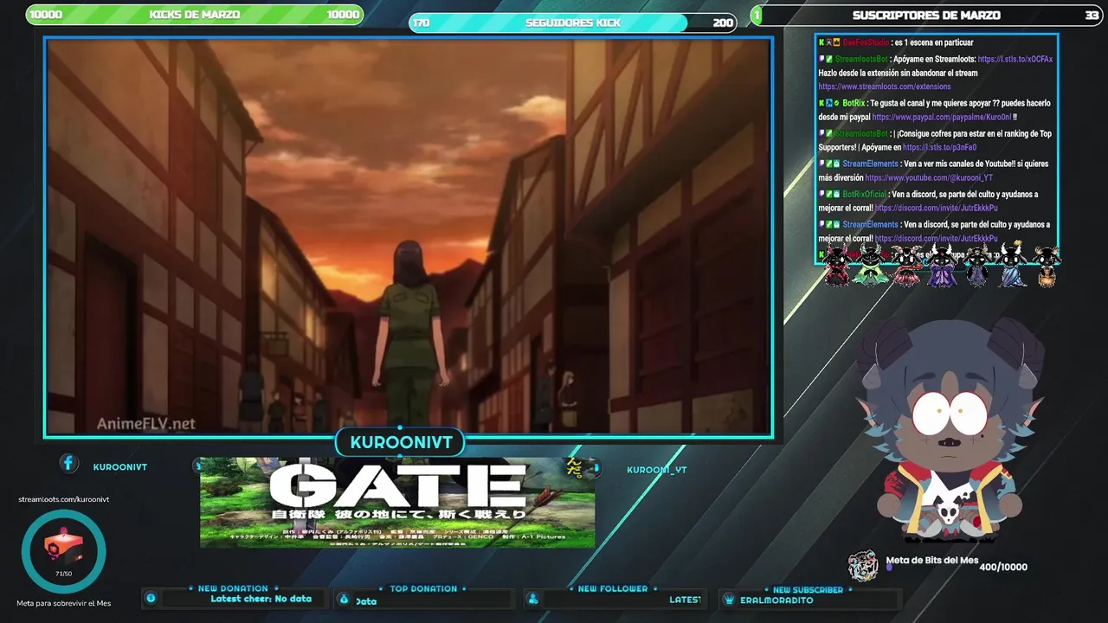Click the KUROONI_YT channel label
The image size is (1108, 623).
(656, 470)
